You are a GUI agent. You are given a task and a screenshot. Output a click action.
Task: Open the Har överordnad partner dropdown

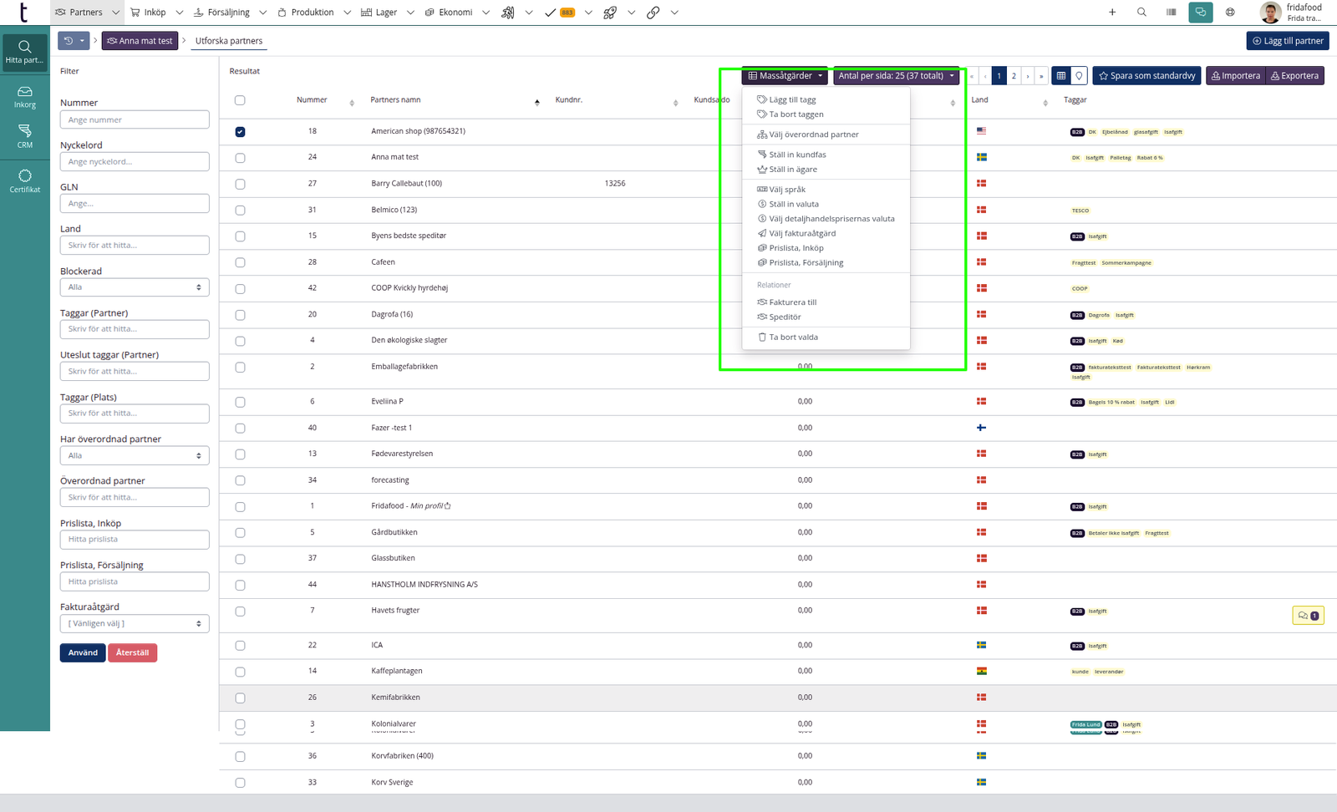point(135,456)
